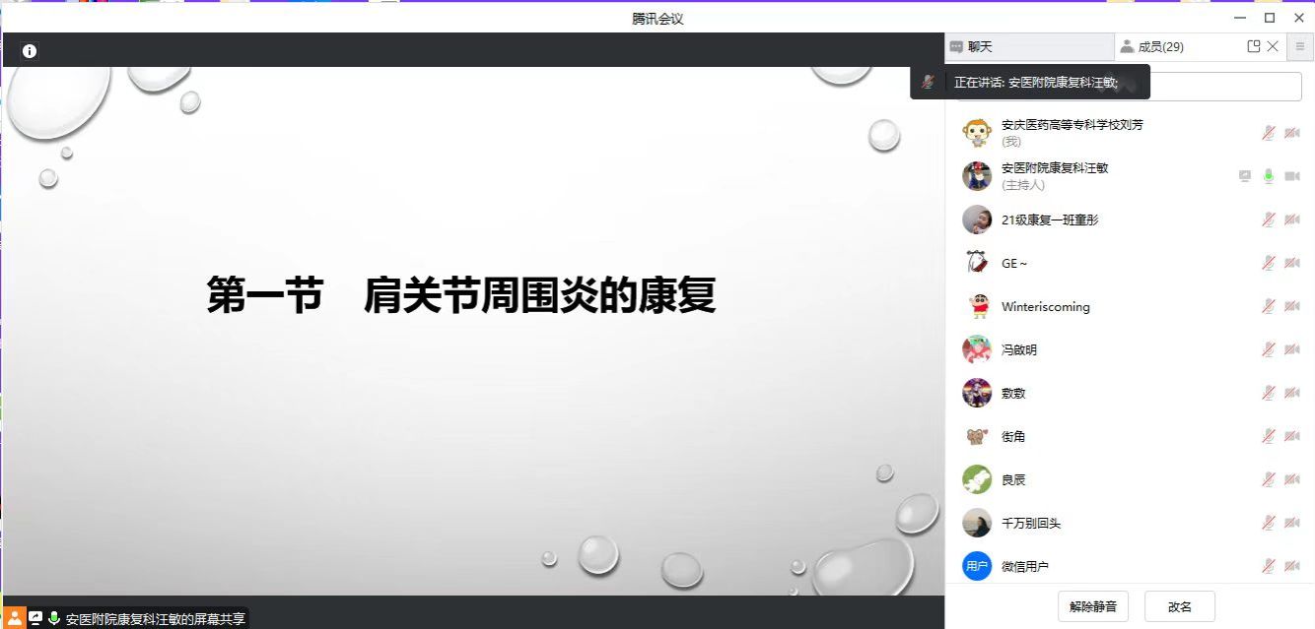The width and height of the screenshot is (1315, 629).
Task: Click the muted mic icon in speaking tooltip
Action: 928,83
